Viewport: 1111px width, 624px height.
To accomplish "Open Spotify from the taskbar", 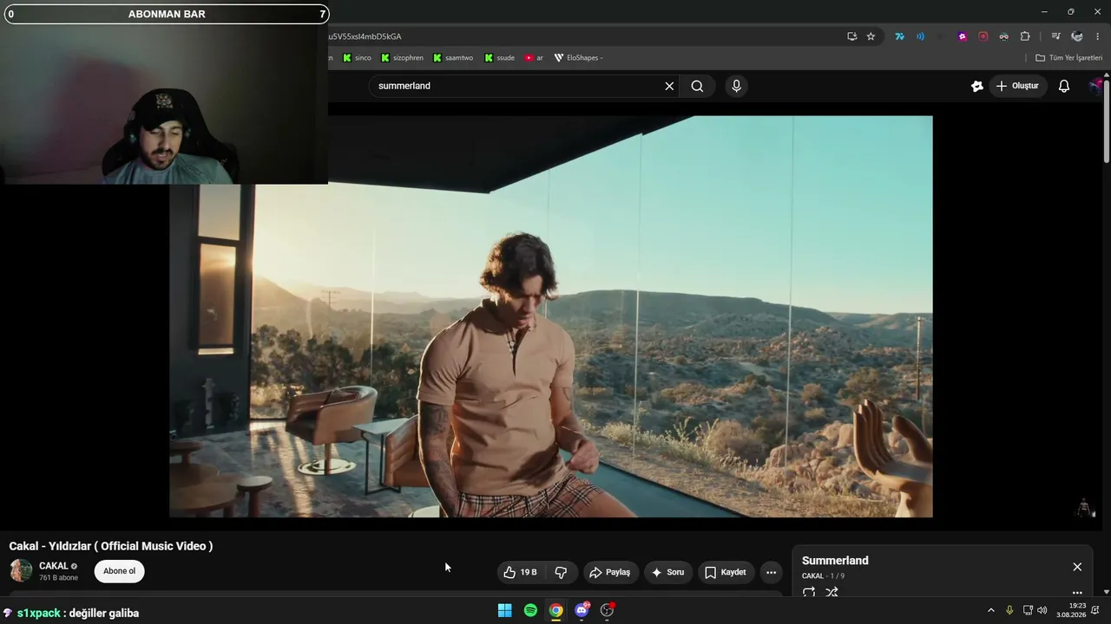I will [x=530, y=610].
